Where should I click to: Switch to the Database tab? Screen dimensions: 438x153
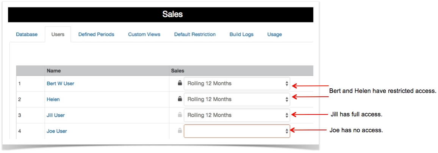click(x=27, y=34)
